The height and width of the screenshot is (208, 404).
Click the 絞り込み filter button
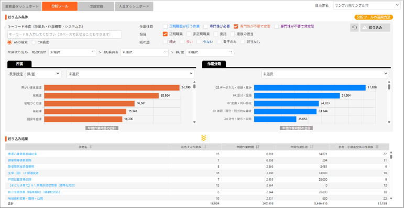(375, 28)
